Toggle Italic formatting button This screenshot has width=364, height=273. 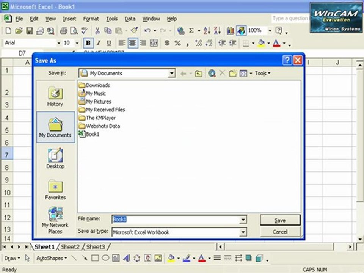point(99,43)
